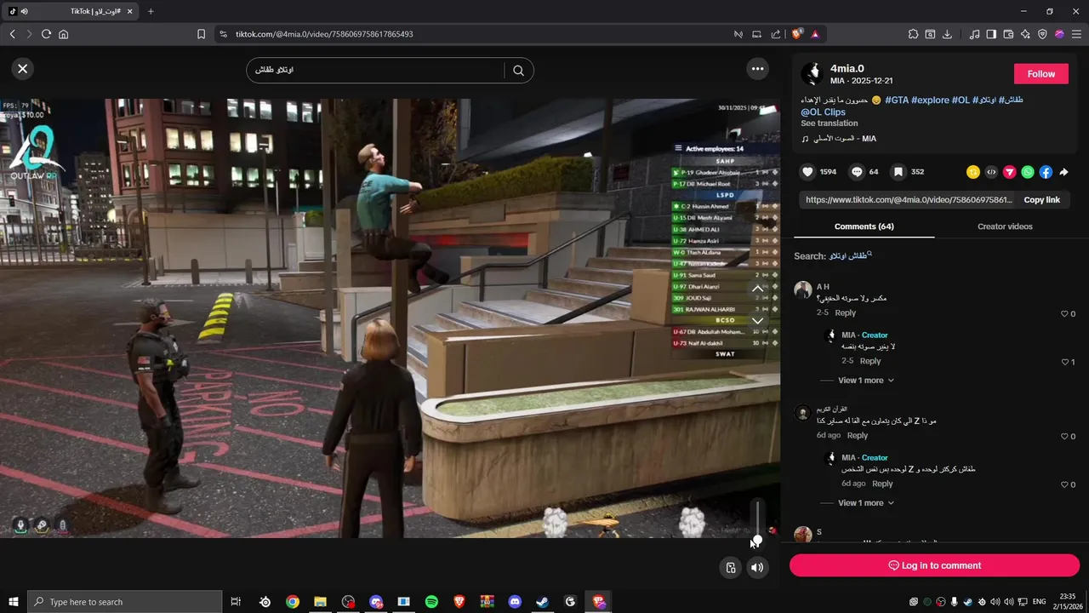Share the video to Facebook
This screenshot has width=1089, height=613.
point(1046,172)
